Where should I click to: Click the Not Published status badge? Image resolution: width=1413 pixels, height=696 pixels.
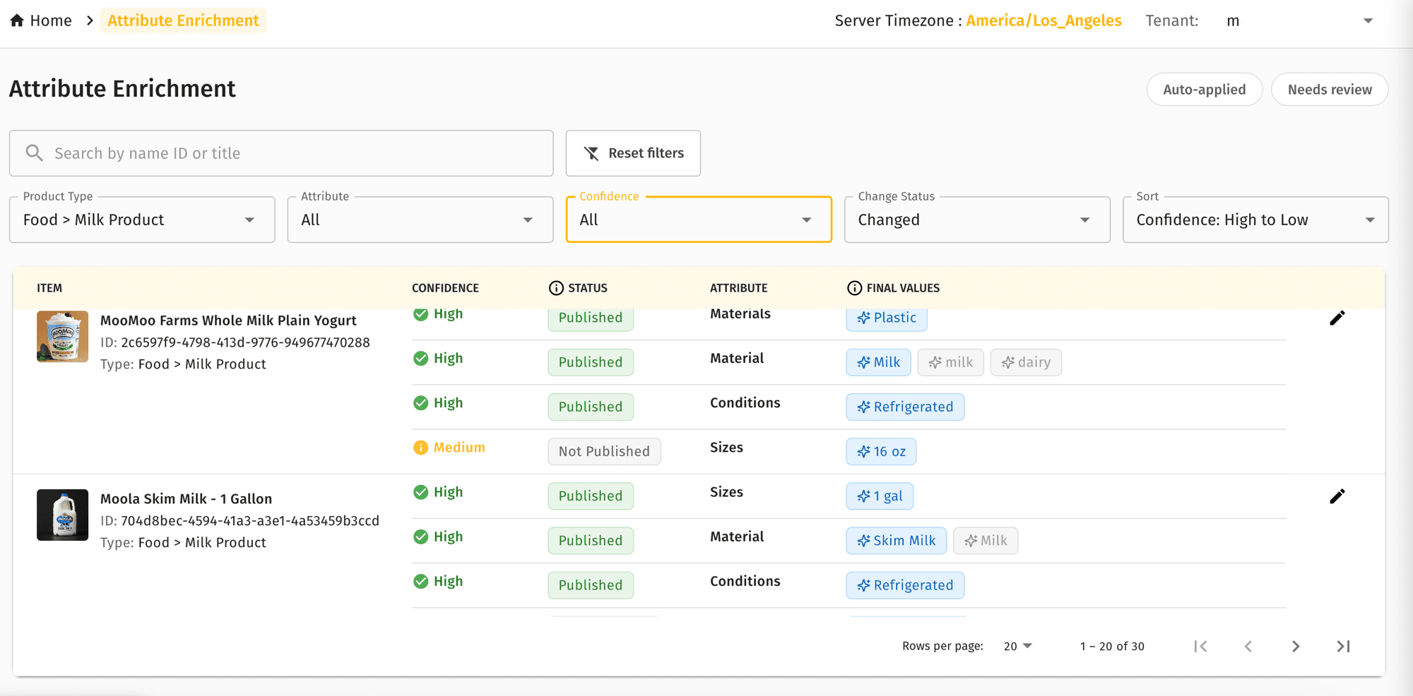[604, 452]
